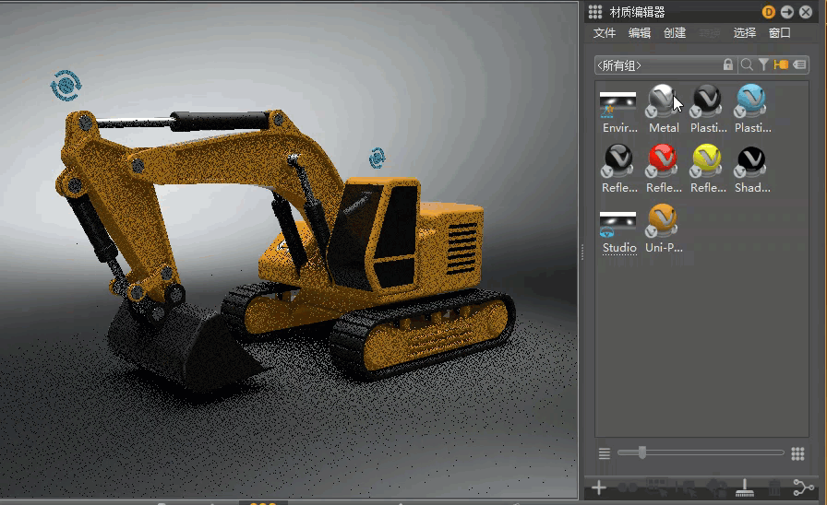Click the apply-to-selection cursor icon
The image size is (827, 505).
point(686,487)
